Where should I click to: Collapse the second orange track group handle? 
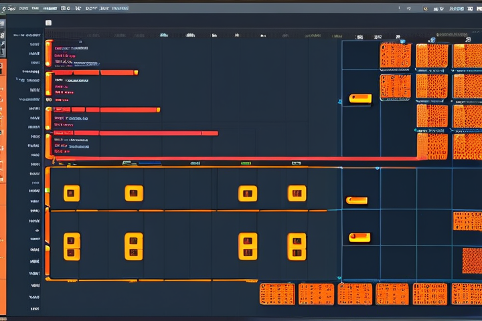(48, 84)
